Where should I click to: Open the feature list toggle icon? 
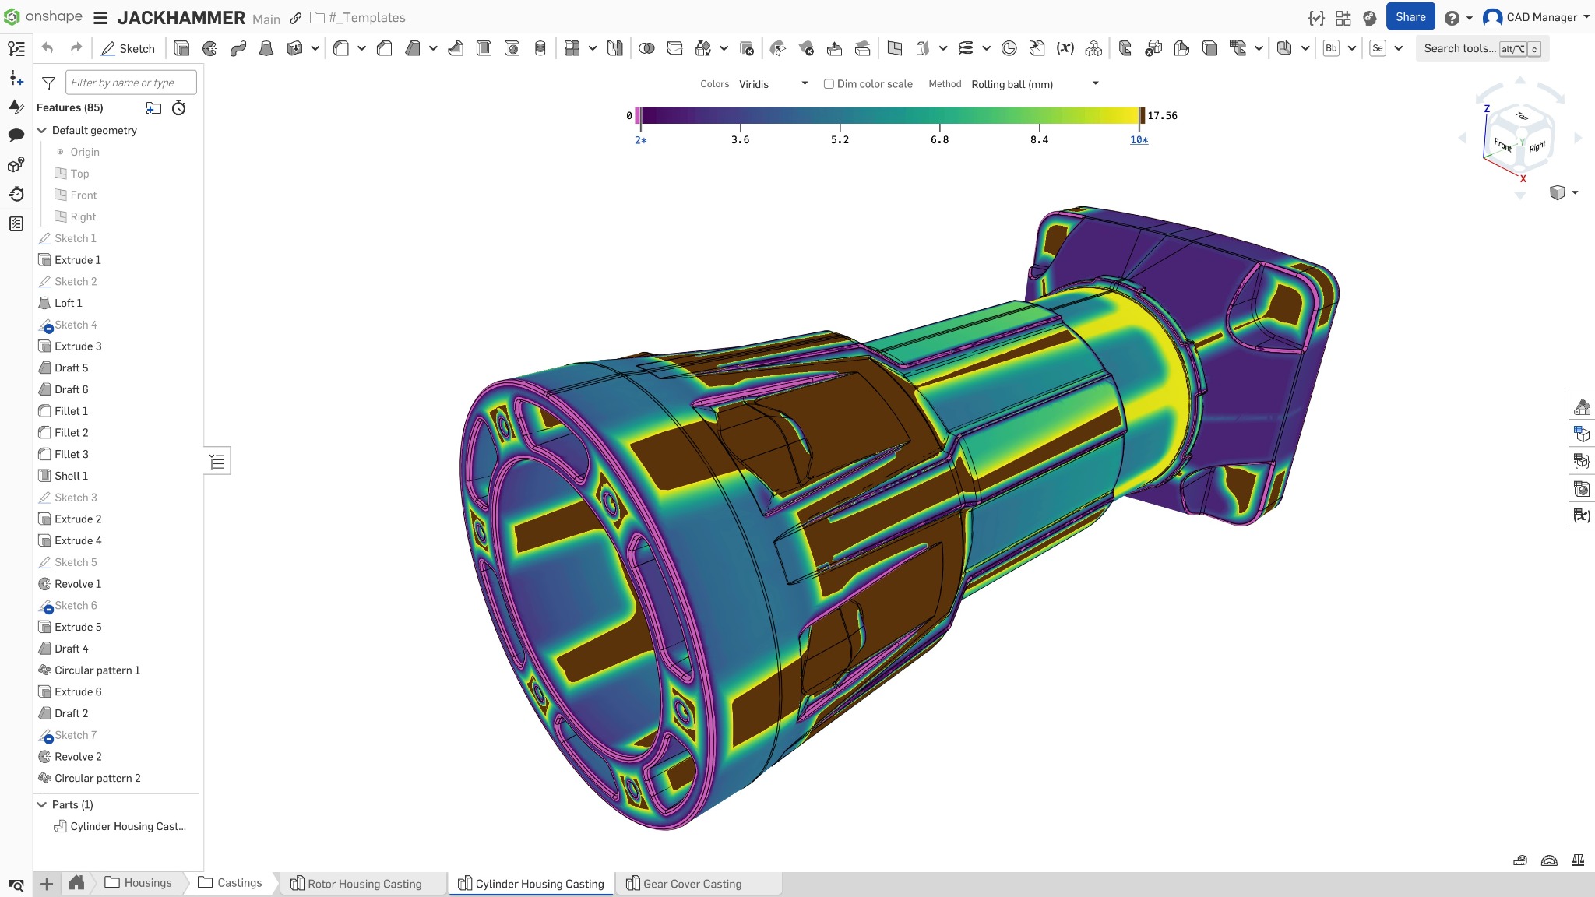[x=217, y=462]
